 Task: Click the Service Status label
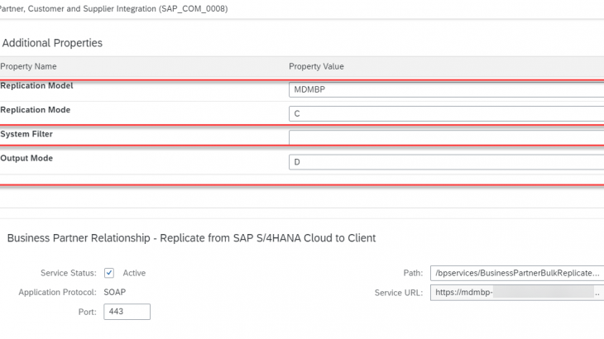(x=68, y=273)
